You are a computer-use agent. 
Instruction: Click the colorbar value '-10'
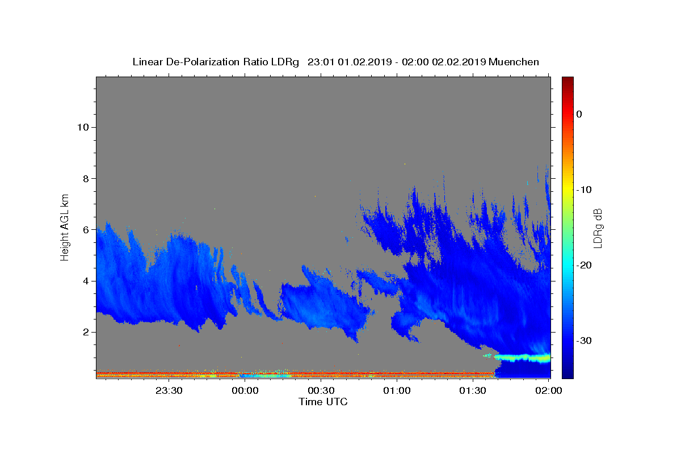[x=583, y=190]
